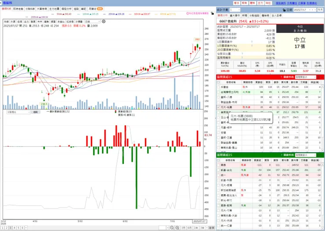
Task: Click the 外資 chart indicator button
Action: click(x=13, y=21)
